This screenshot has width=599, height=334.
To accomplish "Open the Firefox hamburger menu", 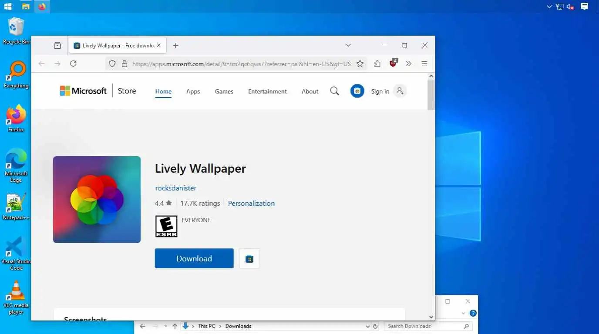I will (424, 63).
